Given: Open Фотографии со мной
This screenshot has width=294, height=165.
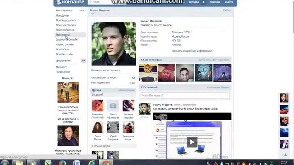Looking at the screenshot, I should 103,77.
